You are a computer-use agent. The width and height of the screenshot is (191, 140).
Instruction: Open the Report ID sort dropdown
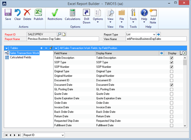[63, 135]
